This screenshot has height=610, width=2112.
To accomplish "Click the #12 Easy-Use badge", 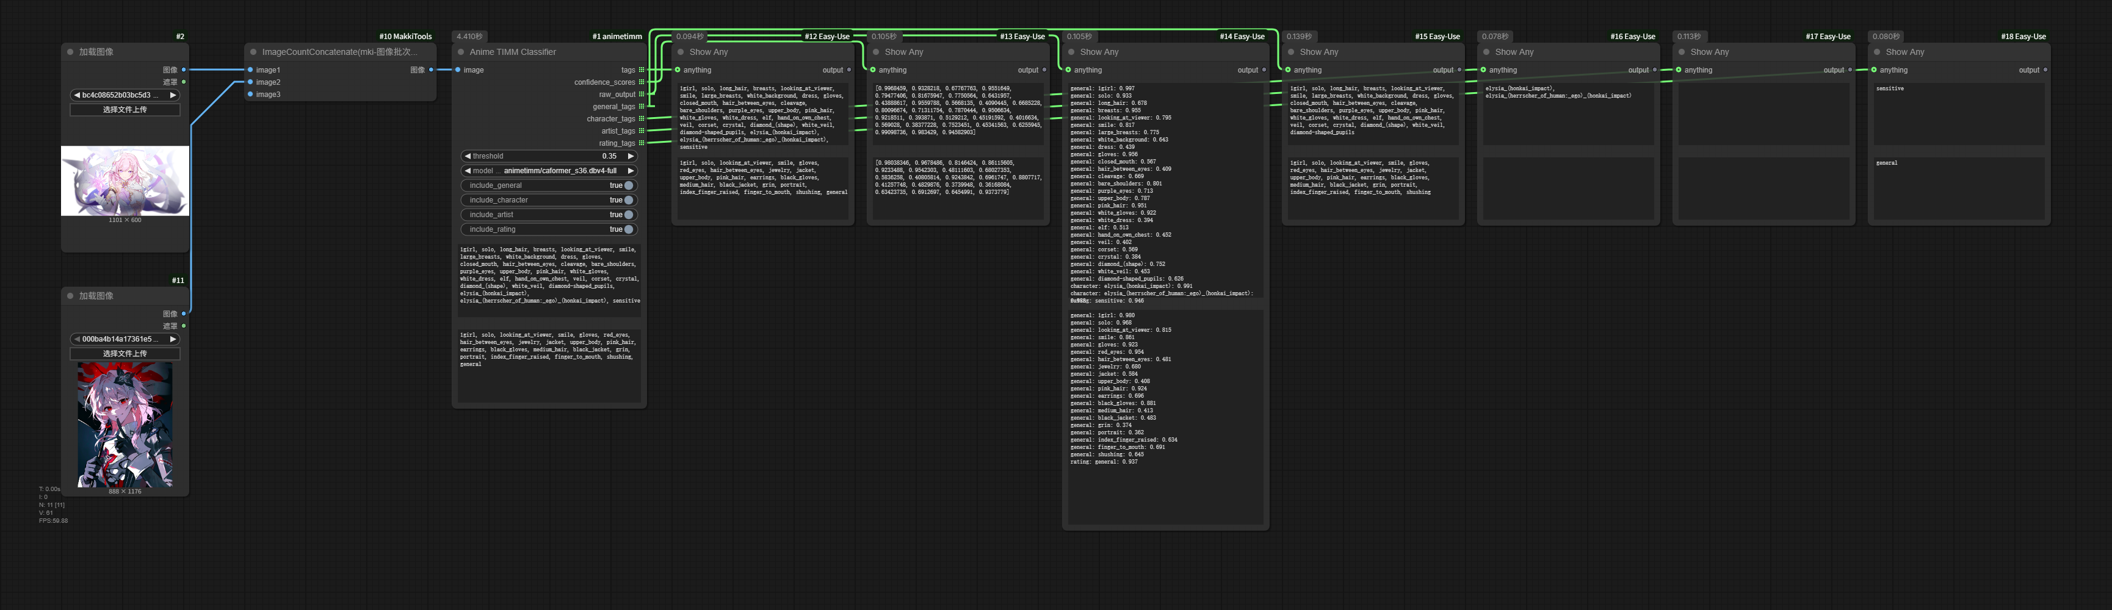I will point(826,36).
